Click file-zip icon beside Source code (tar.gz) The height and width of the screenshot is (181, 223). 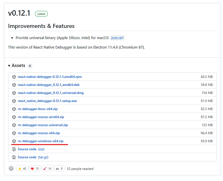[14, 157]
